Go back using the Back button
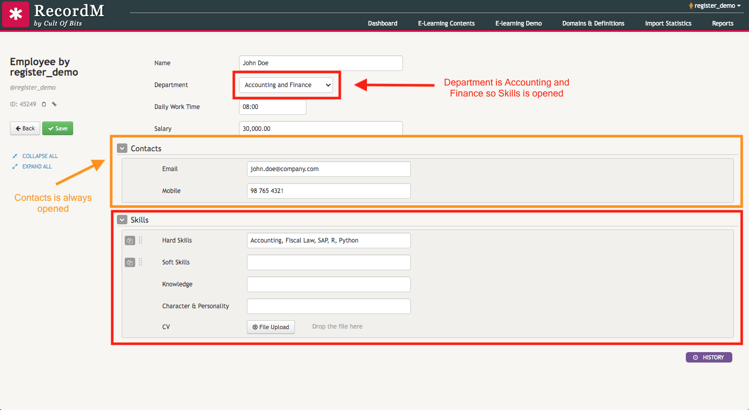The height and width of the screenshot is (410, 749). pos(25,128)
